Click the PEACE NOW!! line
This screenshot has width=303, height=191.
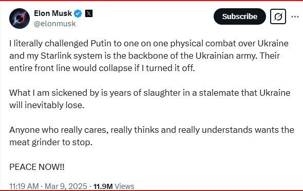[36, 167]
